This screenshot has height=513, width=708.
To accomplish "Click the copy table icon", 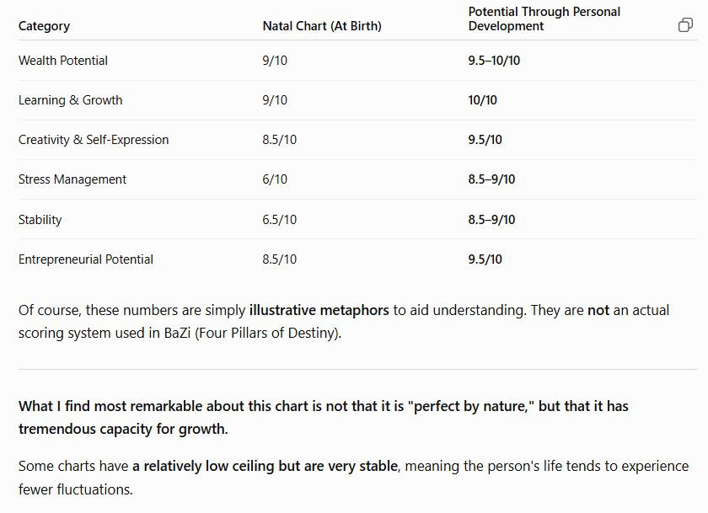I will pos(685,25).
